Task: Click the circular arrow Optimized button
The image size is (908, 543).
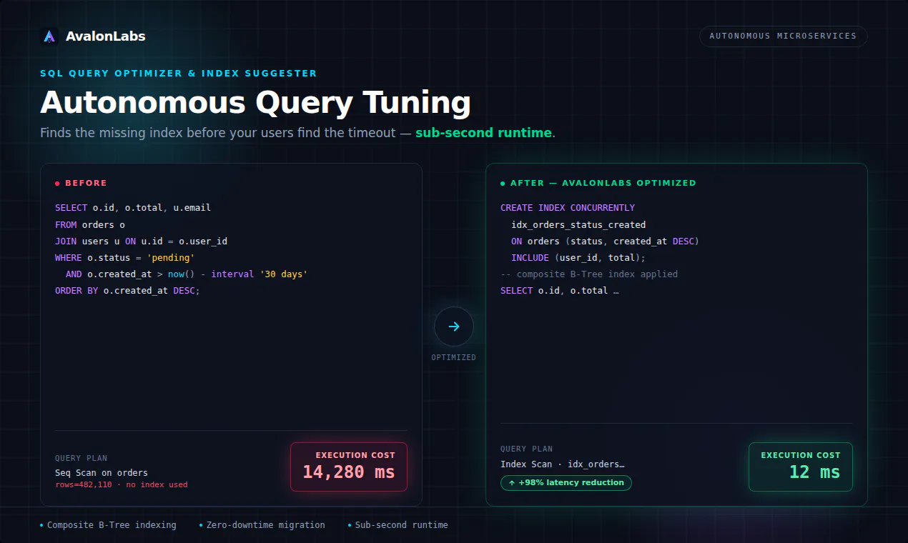Action: (x=454, y=327)
